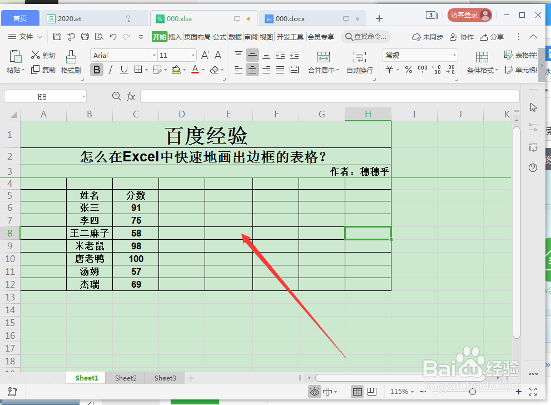The image size is (551, 405).
Task: Toggle Wrap Text 自动换行
Action: [x=360, y=62]
